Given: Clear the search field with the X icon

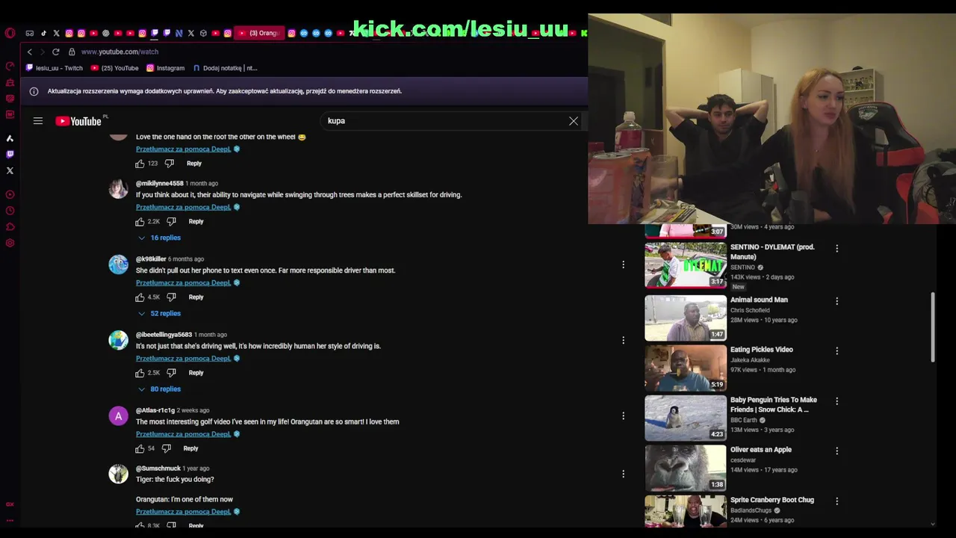Looking at the screenshot, I should tap(574, 121).
